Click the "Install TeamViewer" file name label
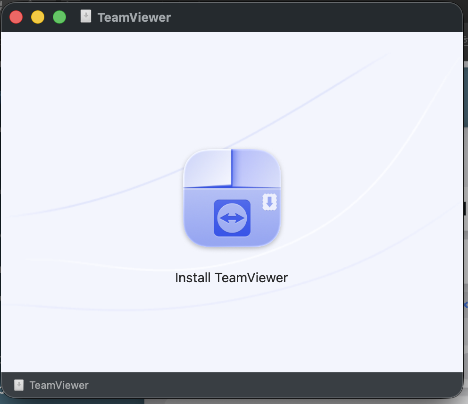 (231, 278)
